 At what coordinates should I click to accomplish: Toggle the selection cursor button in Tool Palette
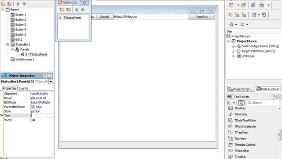(241, 103)
